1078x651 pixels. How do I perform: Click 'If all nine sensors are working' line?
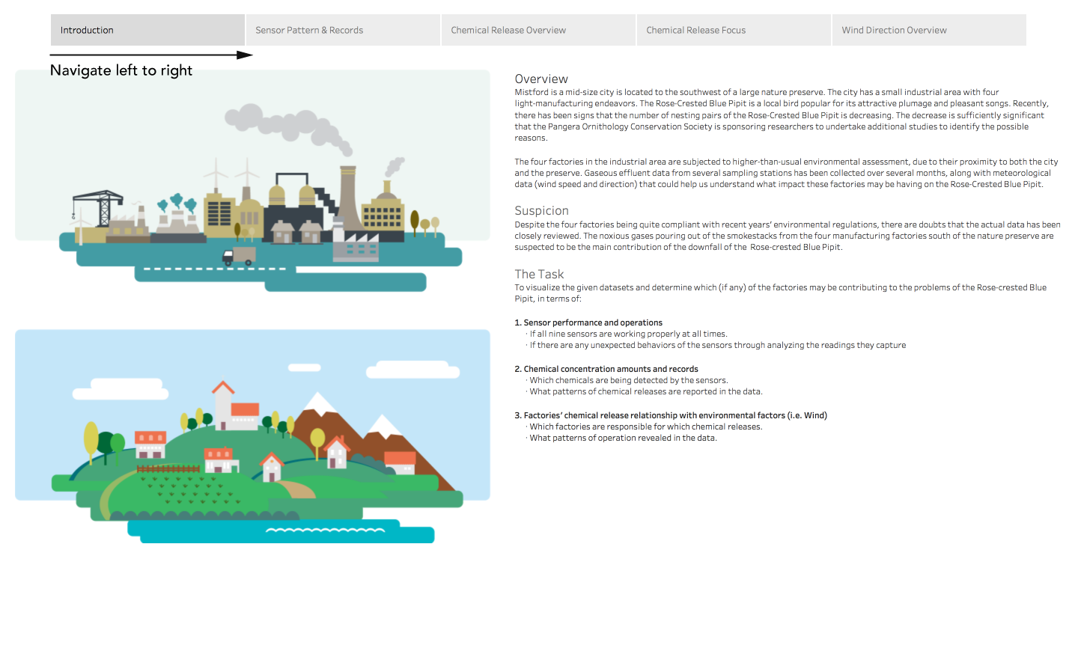click(627, 334)
